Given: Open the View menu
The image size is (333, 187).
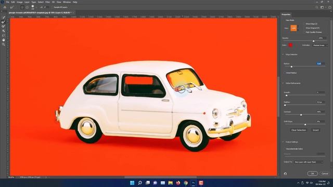Looking at the screenshot, I should (x=59, y=2).
